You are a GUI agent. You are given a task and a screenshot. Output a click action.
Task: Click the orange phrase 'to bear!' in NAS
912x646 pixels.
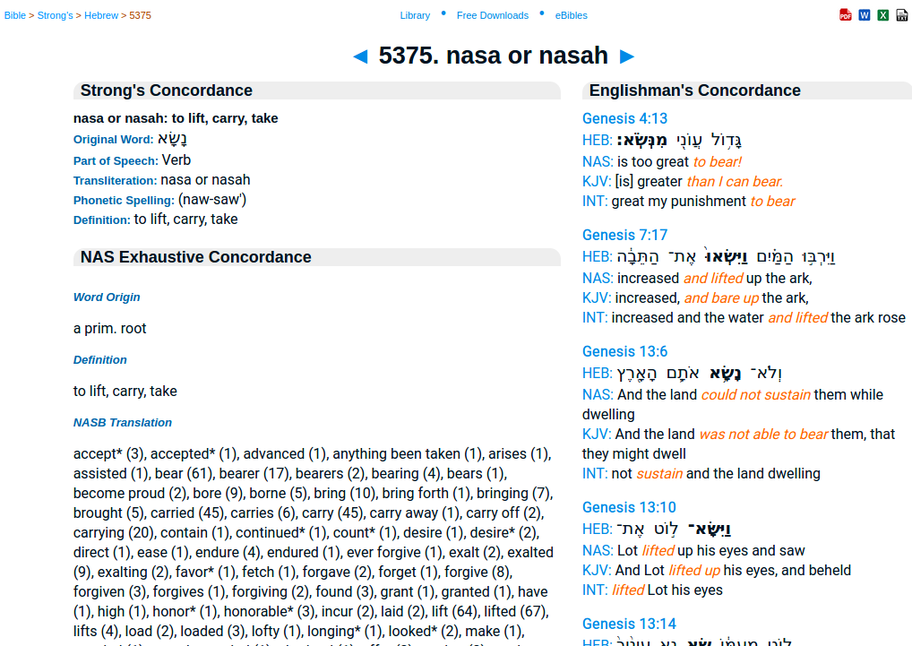[x=718, y=161]
